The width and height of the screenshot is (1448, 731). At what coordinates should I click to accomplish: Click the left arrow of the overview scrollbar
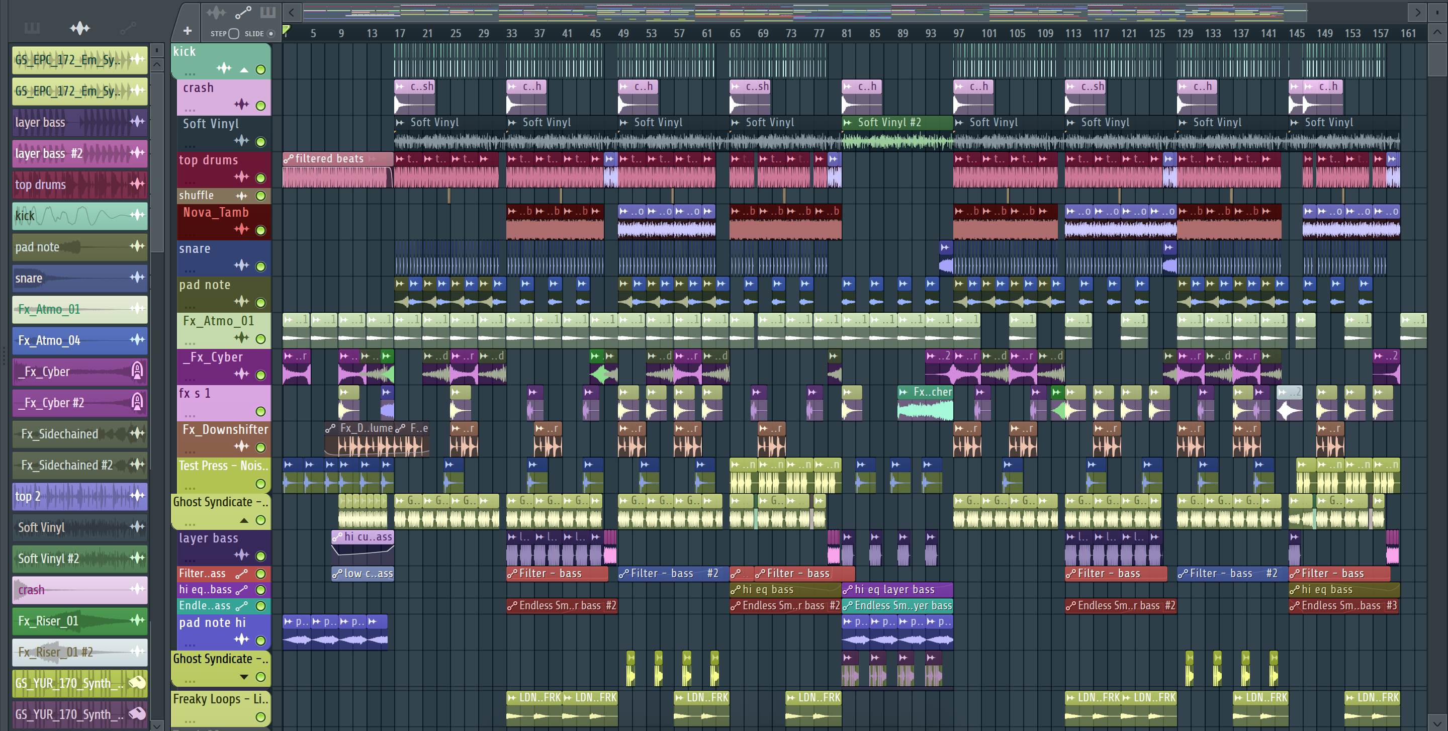point(291,12)
